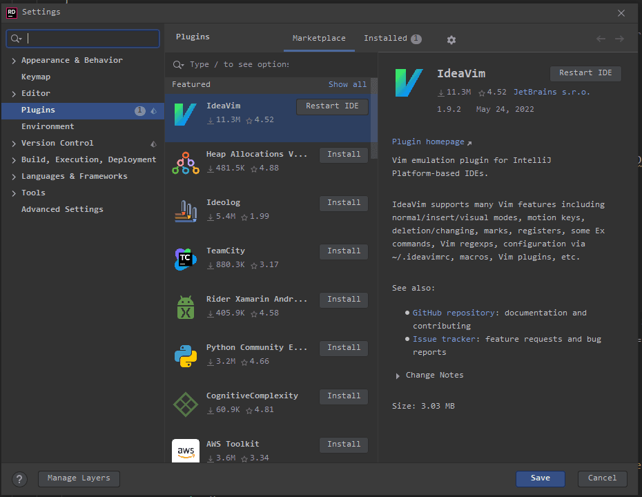Click the settings search field
642x497 pixels.
coord(90,39)
